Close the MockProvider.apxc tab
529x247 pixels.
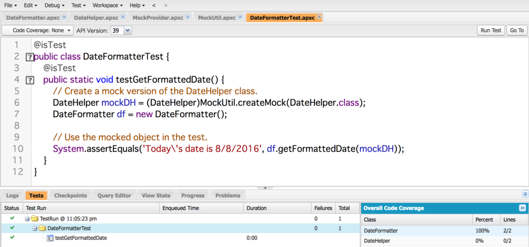point(188,17)
